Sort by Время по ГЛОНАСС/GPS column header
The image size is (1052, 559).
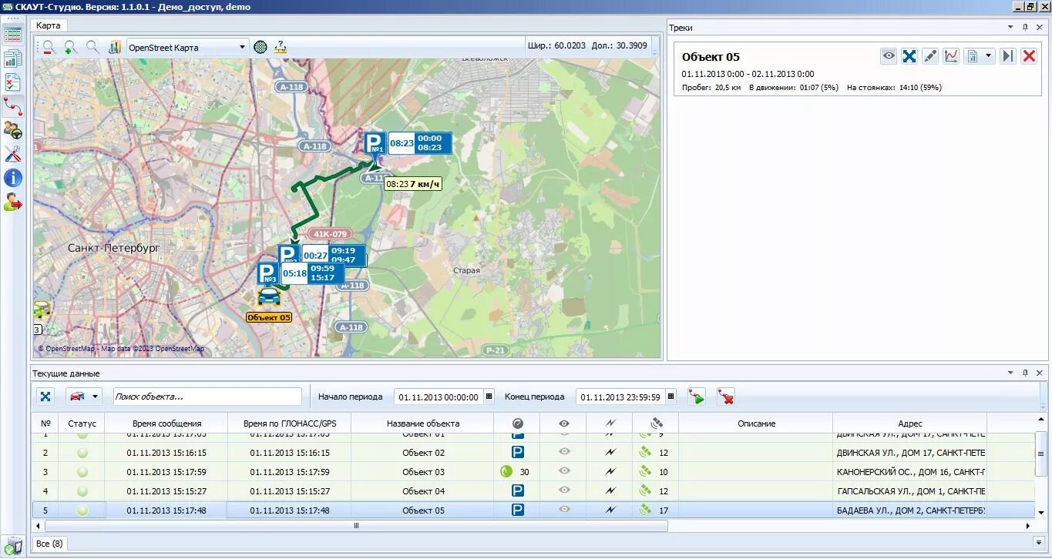tap(290, 423)
